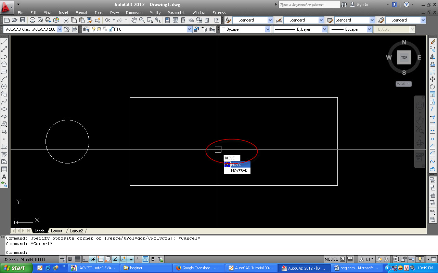Click the Sign In button
This screenshot has width=438, height=273.
pos(359,4)
